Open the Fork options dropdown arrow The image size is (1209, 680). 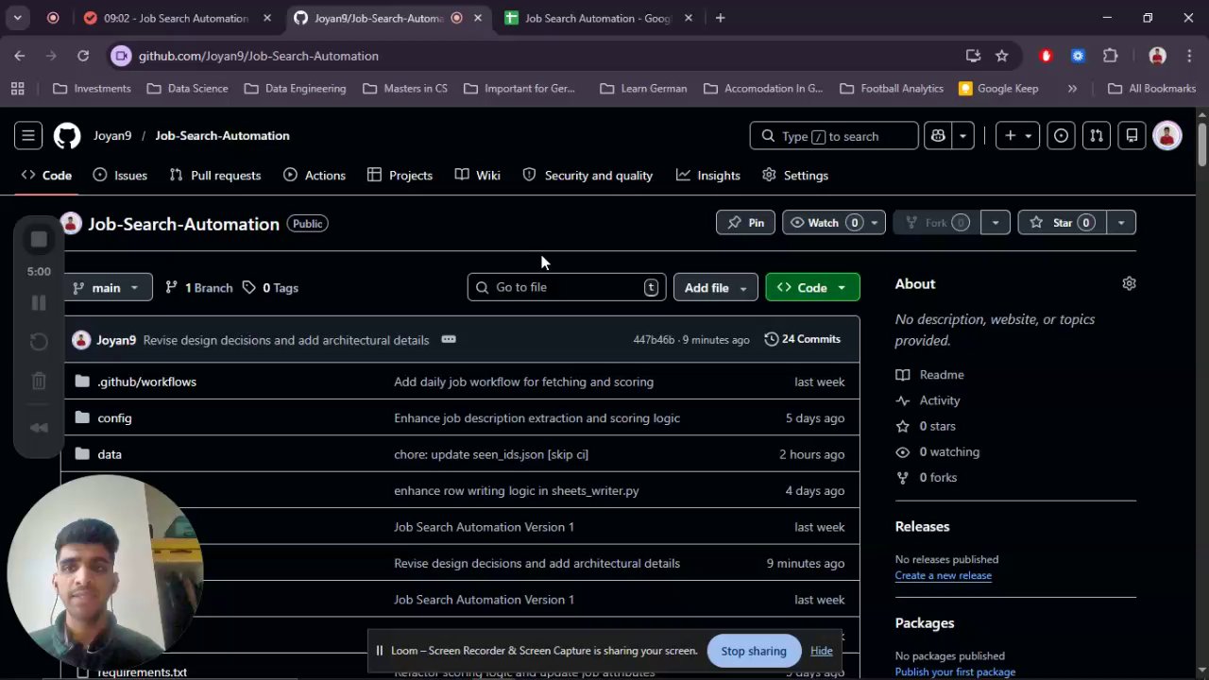point(996,223)
